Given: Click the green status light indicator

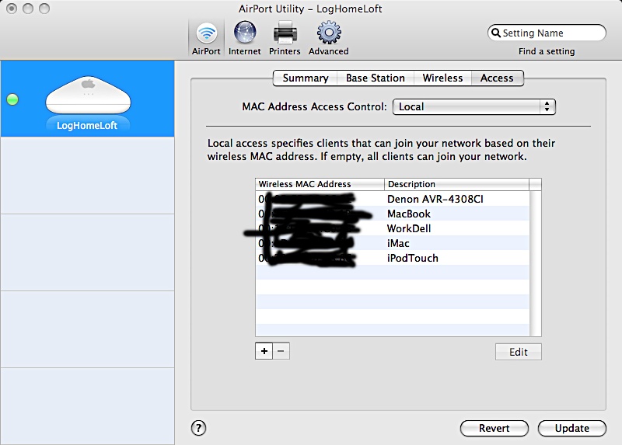Looking at the screenshot, I should [x=12, y=99].
